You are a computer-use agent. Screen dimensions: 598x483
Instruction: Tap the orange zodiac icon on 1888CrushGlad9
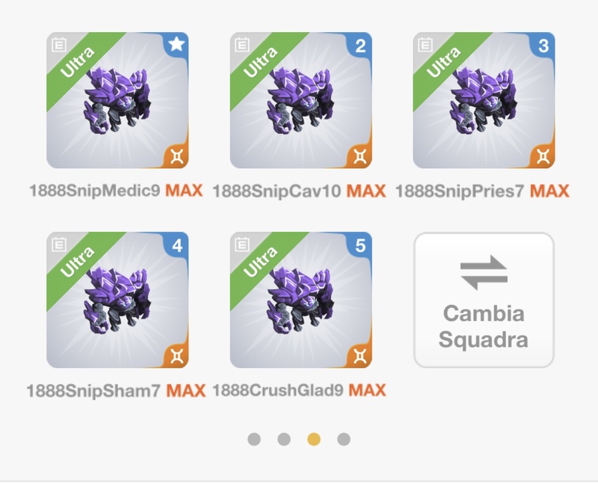coord(360,357)
